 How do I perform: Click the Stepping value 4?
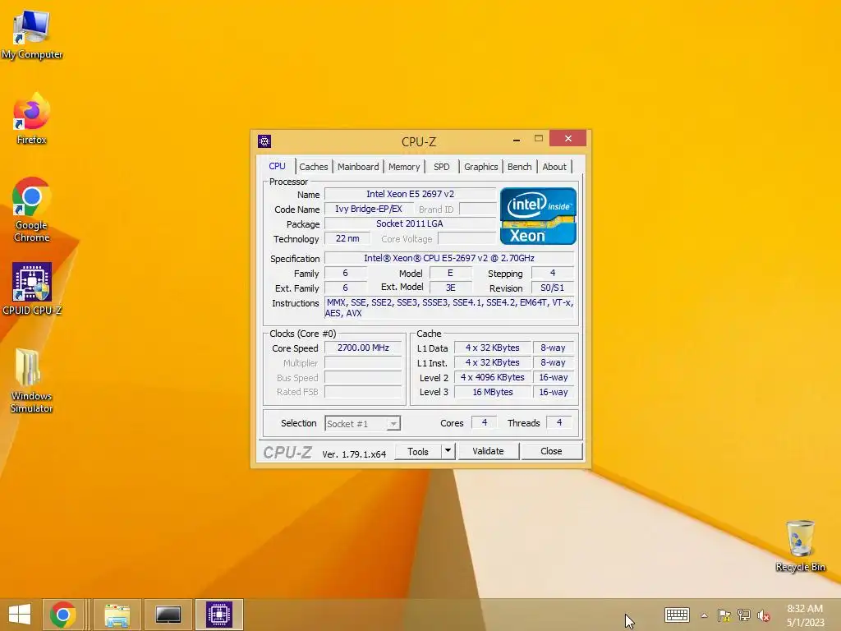point(553,273)
